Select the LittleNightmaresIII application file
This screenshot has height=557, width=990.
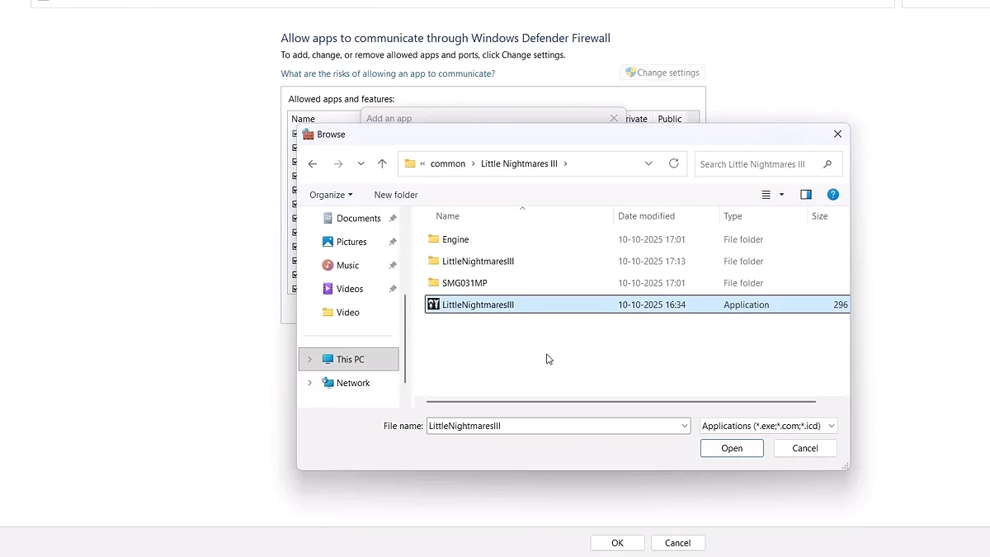pyautogui.click(x=478, y=304)
